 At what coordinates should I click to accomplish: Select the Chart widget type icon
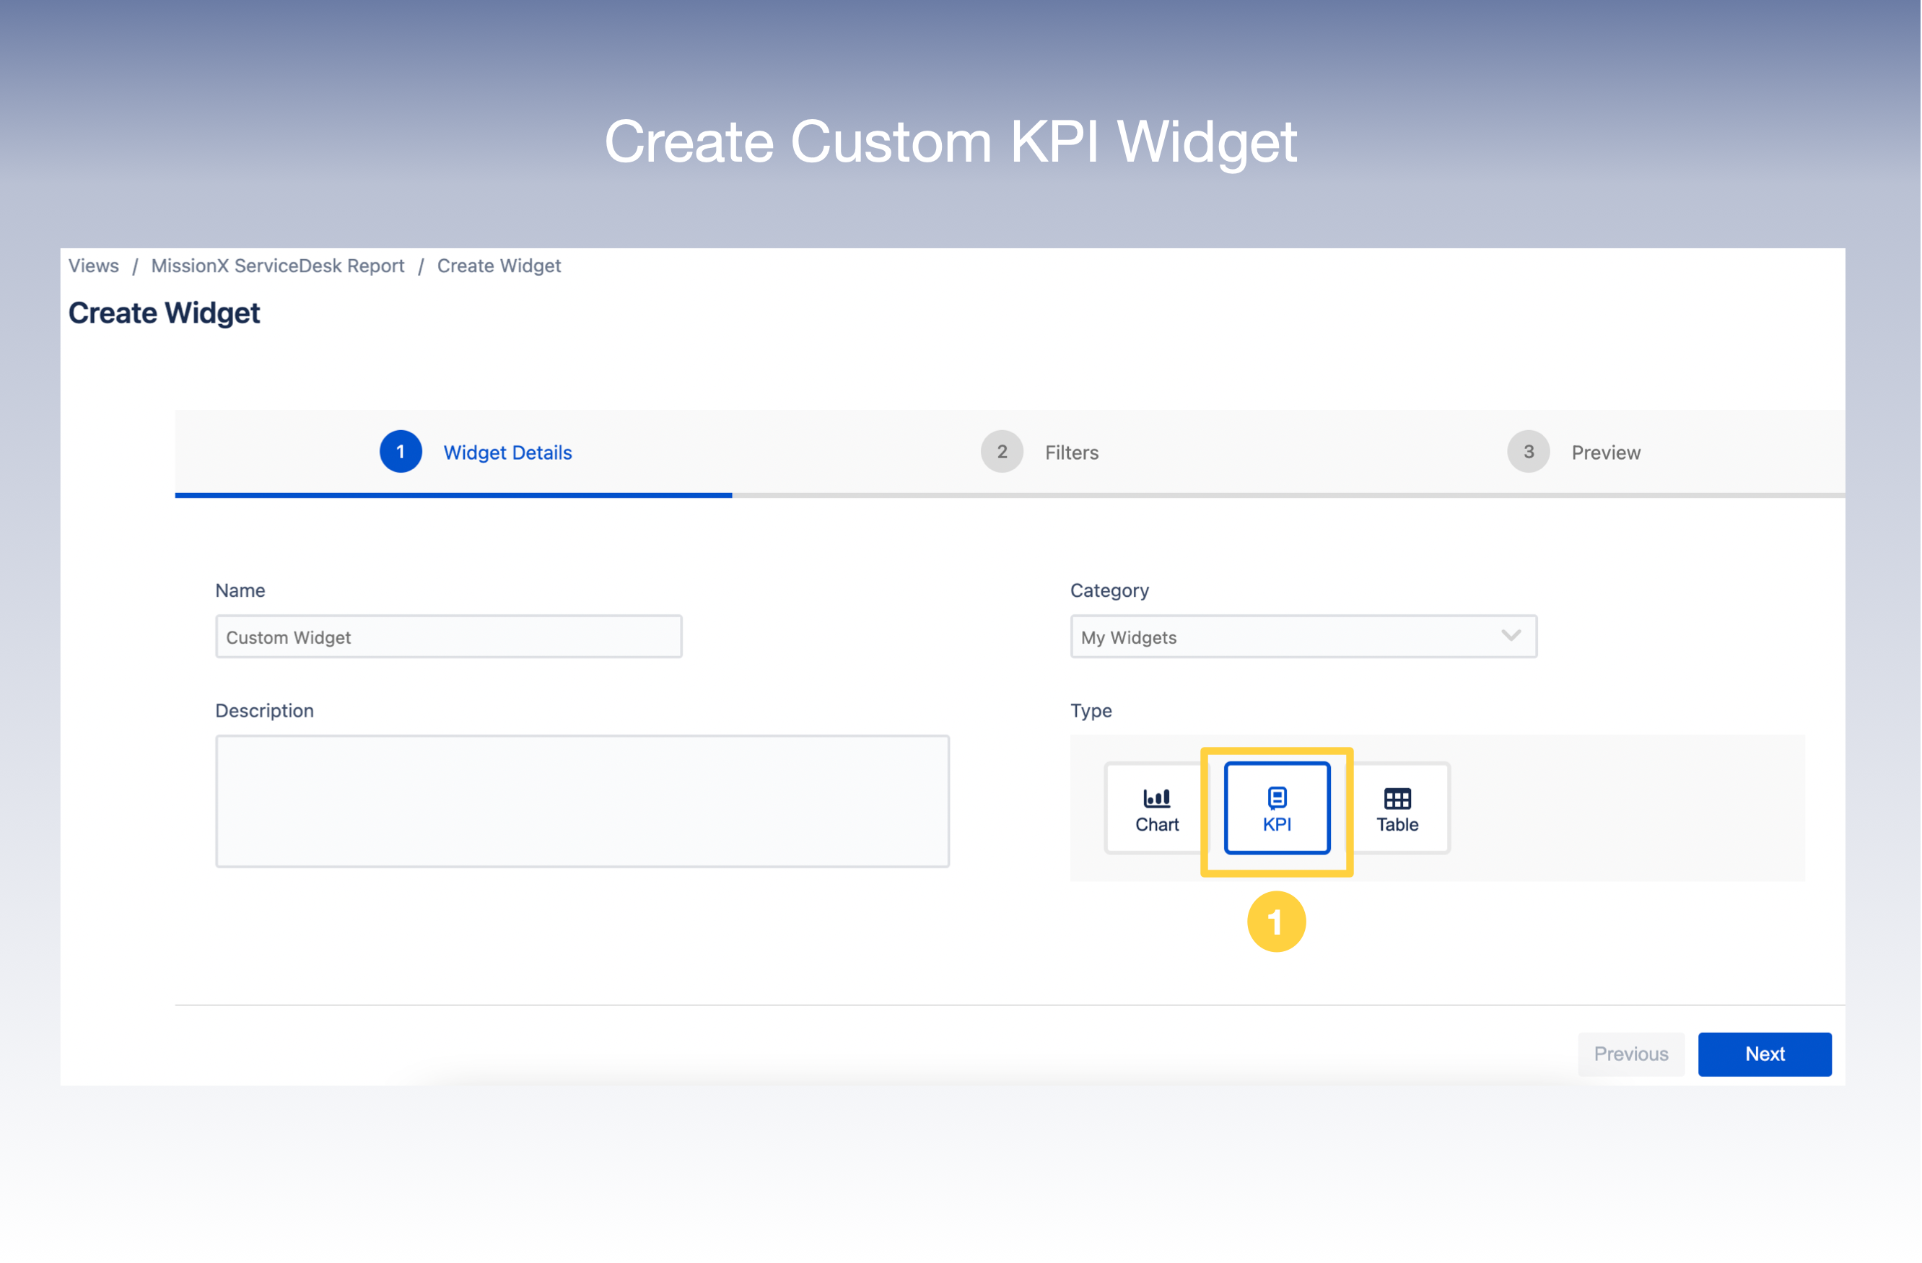pos(1156,808)
